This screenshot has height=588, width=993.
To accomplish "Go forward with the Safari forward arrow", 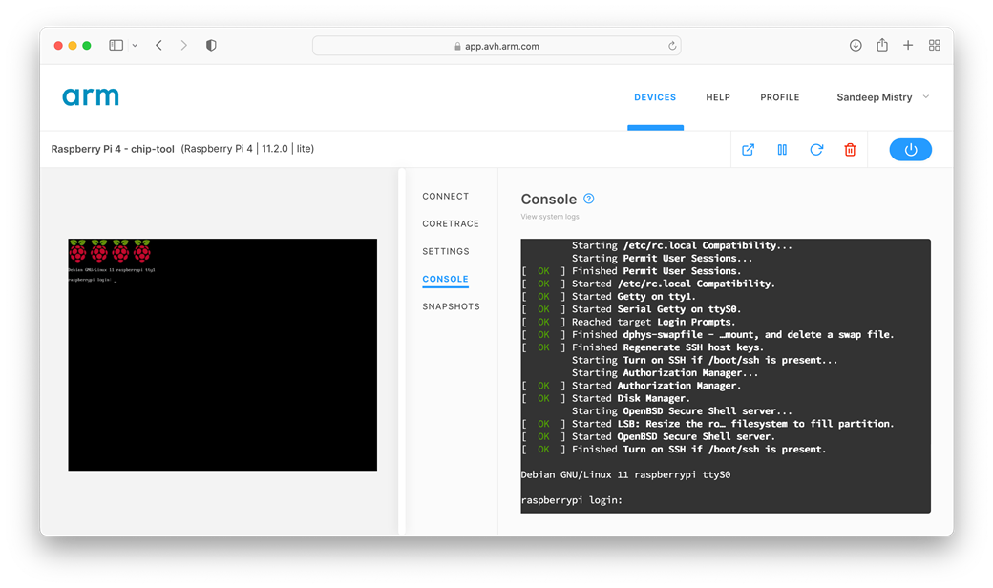I will [183, 46].
